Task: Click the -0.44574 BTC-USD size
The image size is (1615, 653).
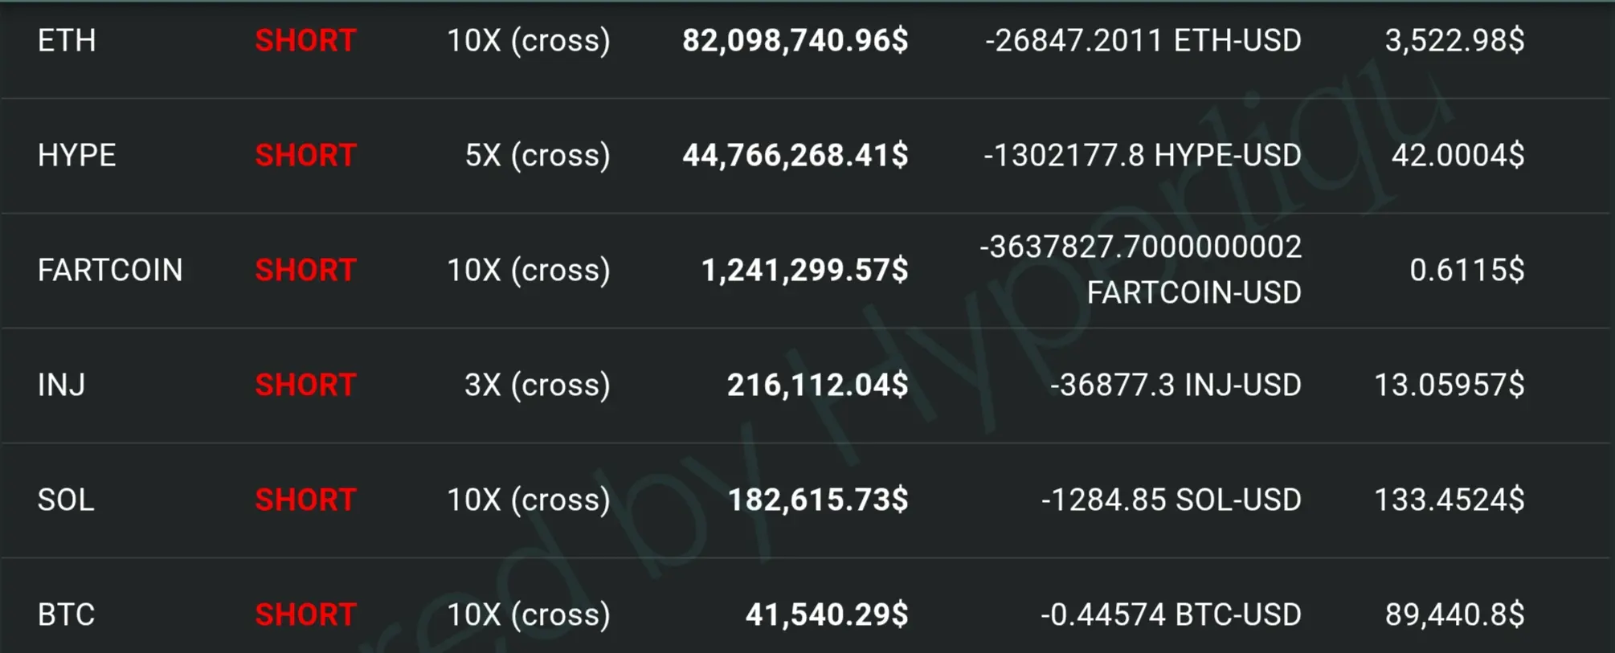Action: point(1171,614)
